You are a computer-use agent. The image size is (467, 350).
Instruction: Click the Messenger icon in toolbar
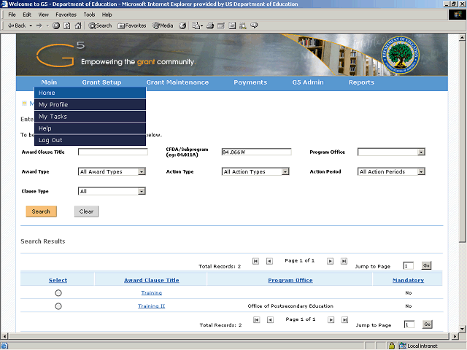click(x=254, y=26)
